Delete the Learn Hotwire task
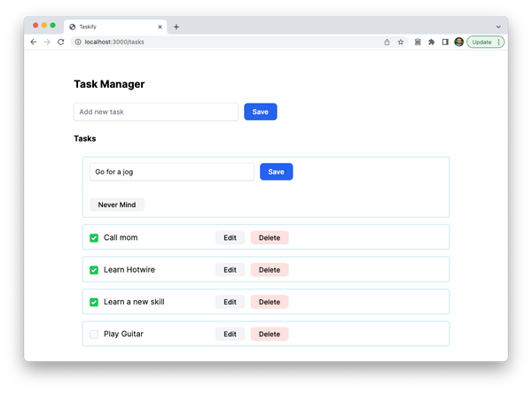The height and width of the screenshot is (393, 532). pos(270,270)
